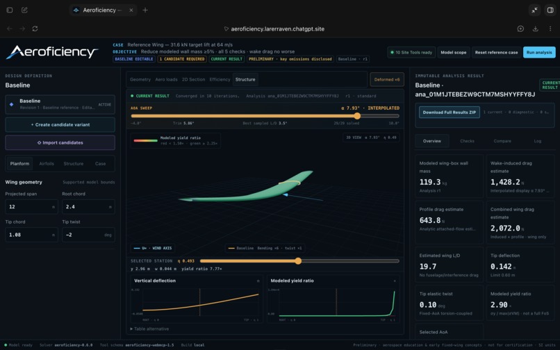The image size is (560, 350).
Task: Click the Wake-induced drag estimate card
Action: point(520,176)
